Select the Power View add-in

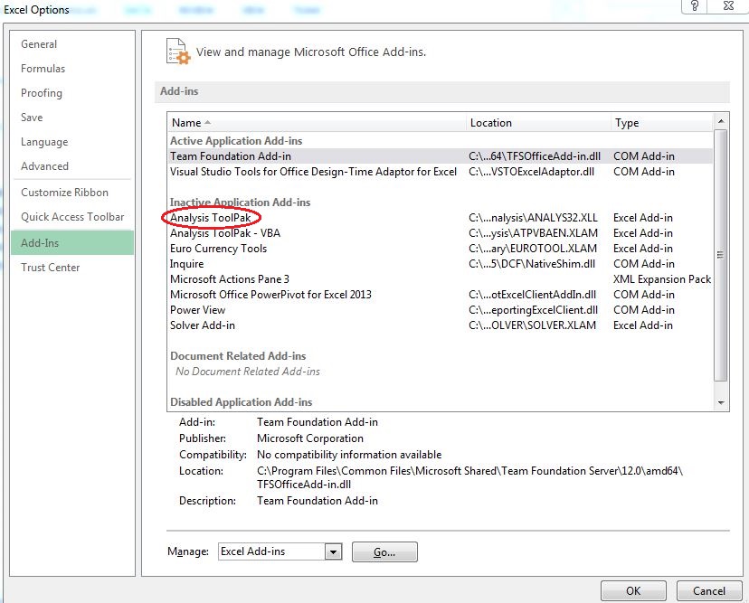pos(197,309)
